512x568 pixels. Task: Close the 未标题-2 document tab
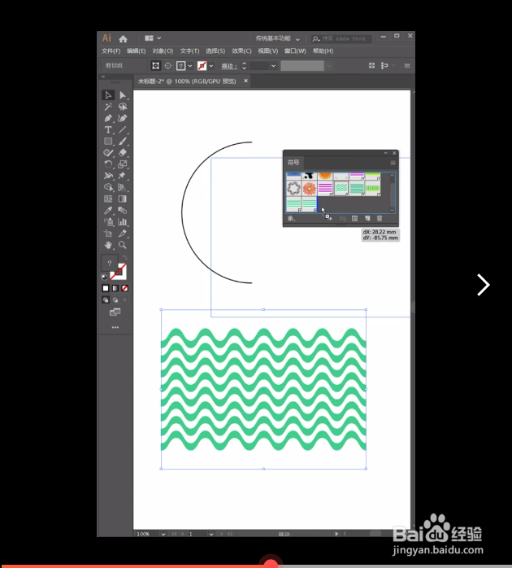point(245,81)
